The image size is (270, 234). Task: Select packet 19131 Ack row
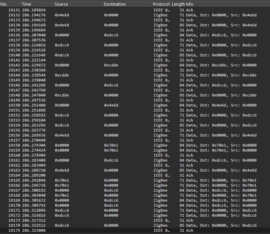pyautogui.click(x=135, y=10)
